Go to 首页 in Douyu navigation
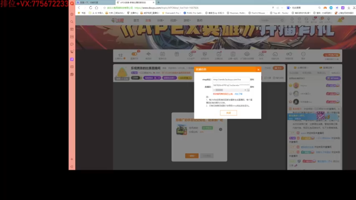The image size is (356, 200). 136,20
